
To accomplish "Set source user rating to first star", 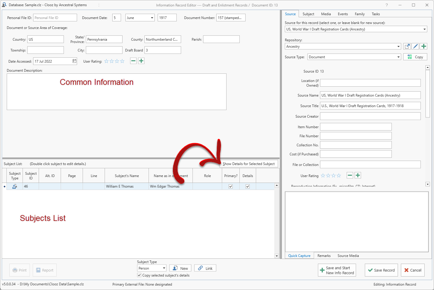I will (323, 176).
